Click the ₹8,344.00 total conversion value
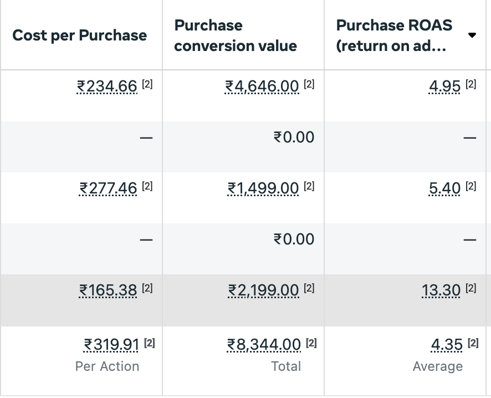Screen dimensions: 491x398 [264, 345]
